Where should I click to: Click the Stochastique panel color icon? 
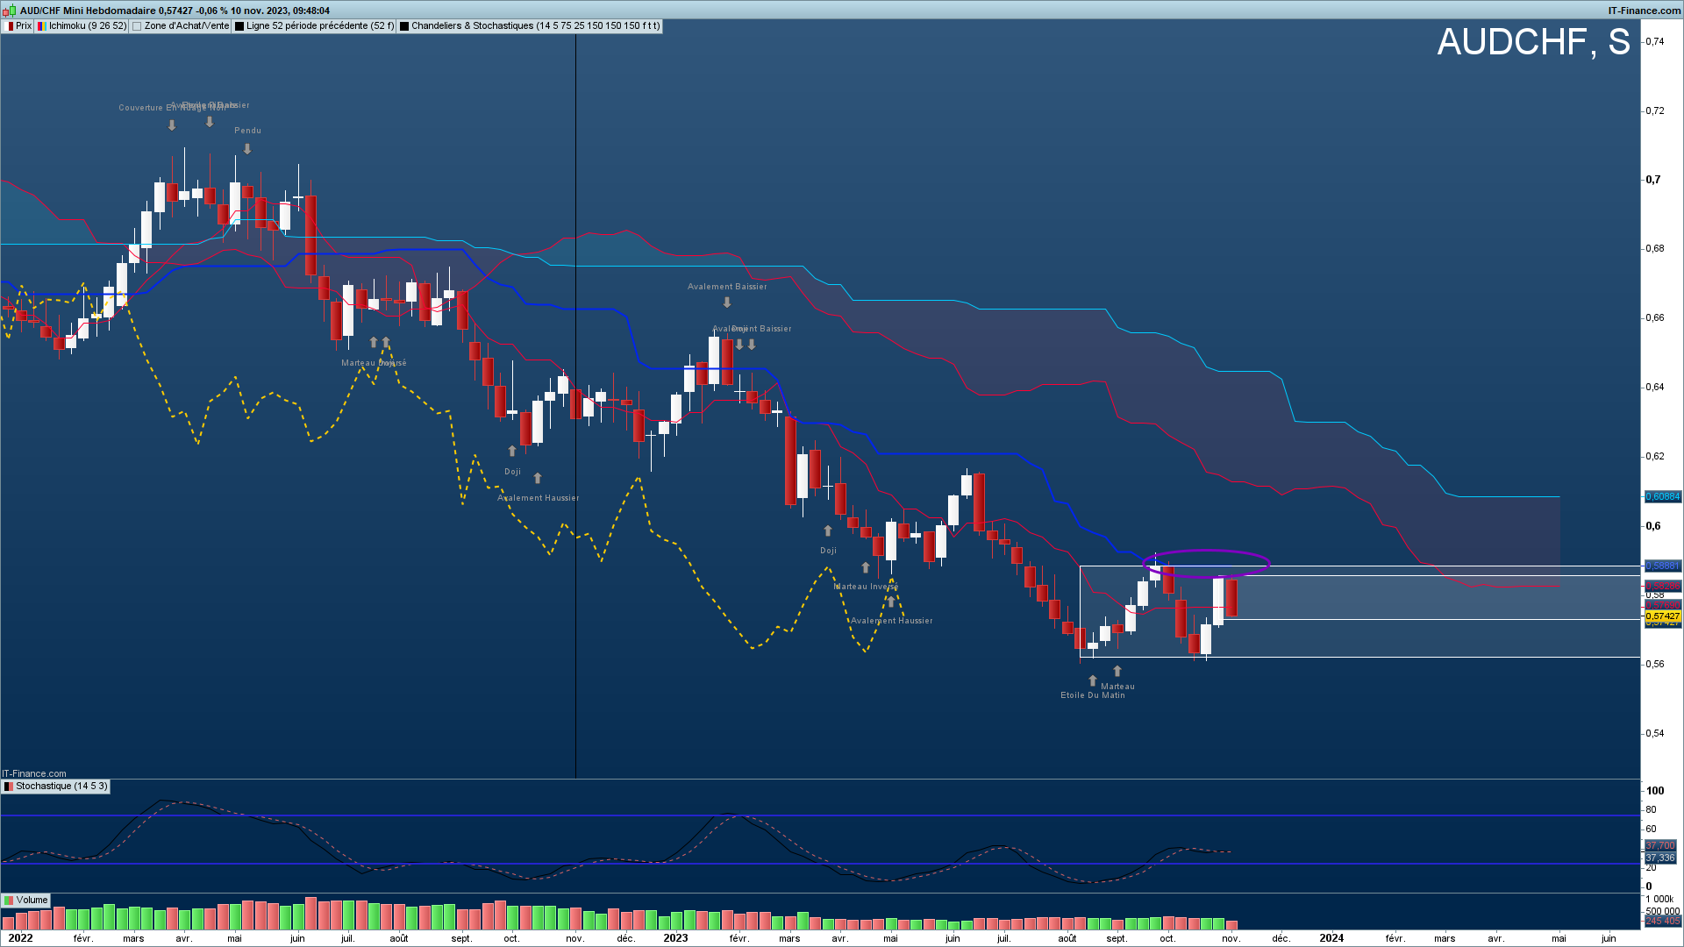pyautogui.click(x=9, y=787)
